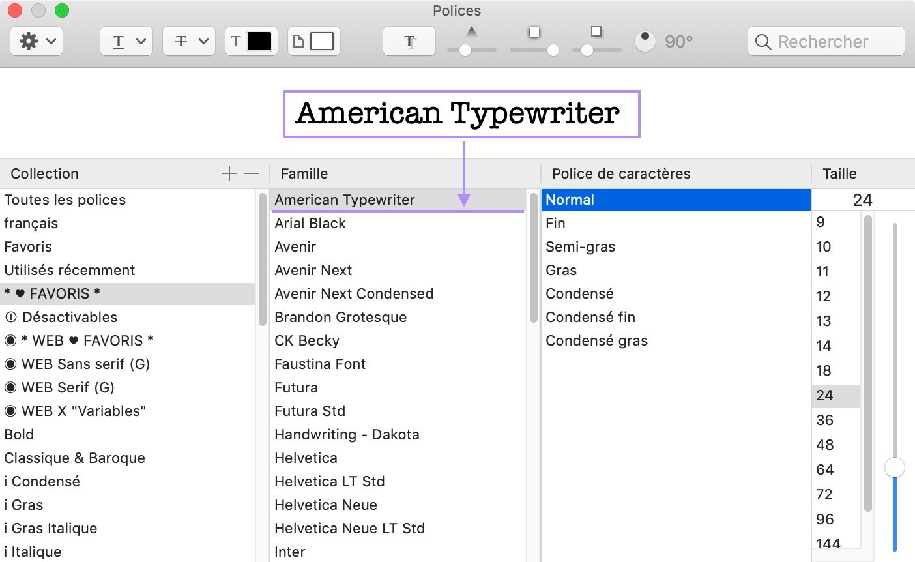Open the underline style dropdown

[126, 42]
